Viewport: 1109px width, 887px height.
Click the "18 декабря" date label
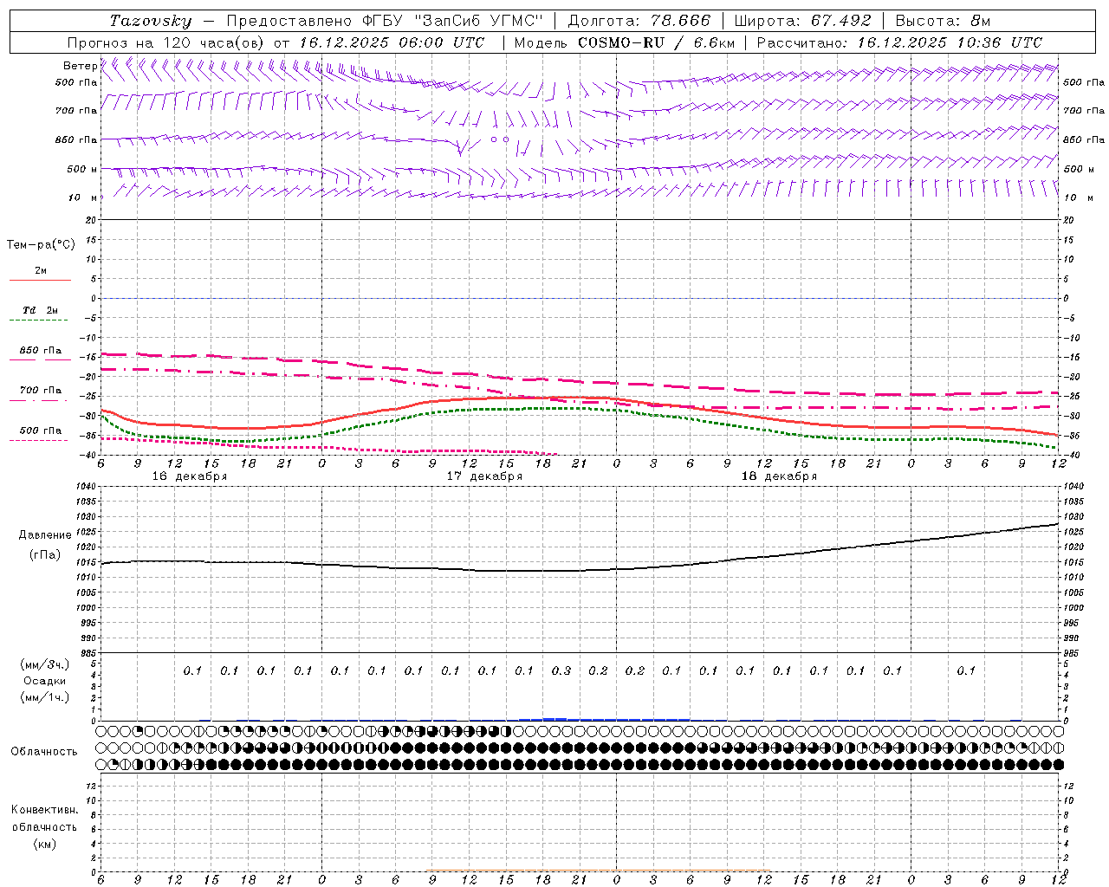pyautogui.click(x=779, y=476)
